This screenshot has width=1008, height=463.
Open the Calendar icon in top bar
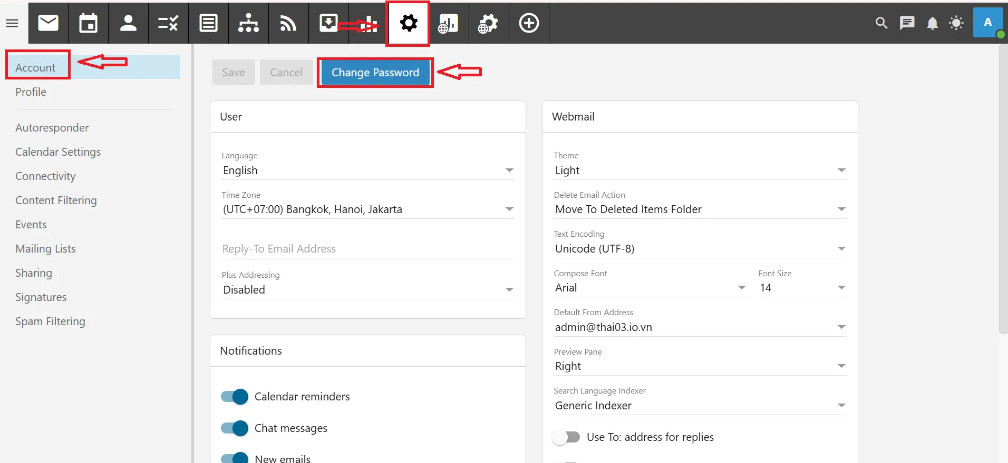(88, 23)
